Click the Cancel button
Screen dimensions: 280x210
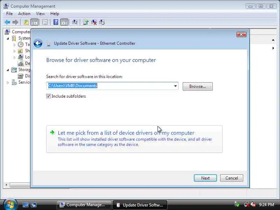click(232, 178)
